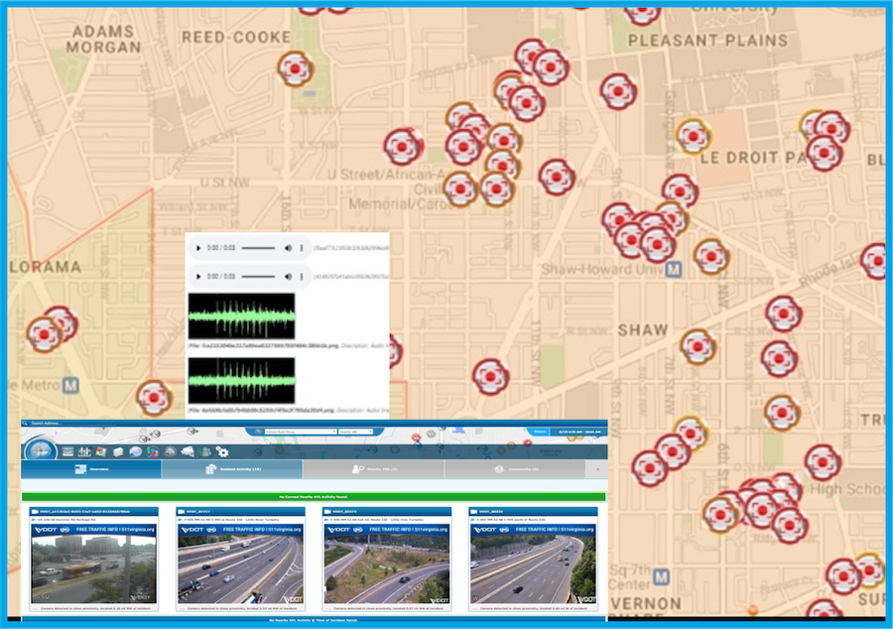
Task: Open the more options menu of first audio player
Action: pyautogui.click(x=302, y=248)
